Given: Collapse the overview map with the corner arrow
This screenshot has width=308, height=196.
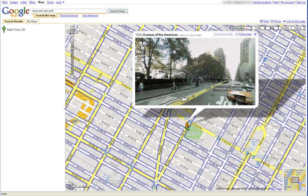Looking at the screenshot, I should tap(304, 189).
